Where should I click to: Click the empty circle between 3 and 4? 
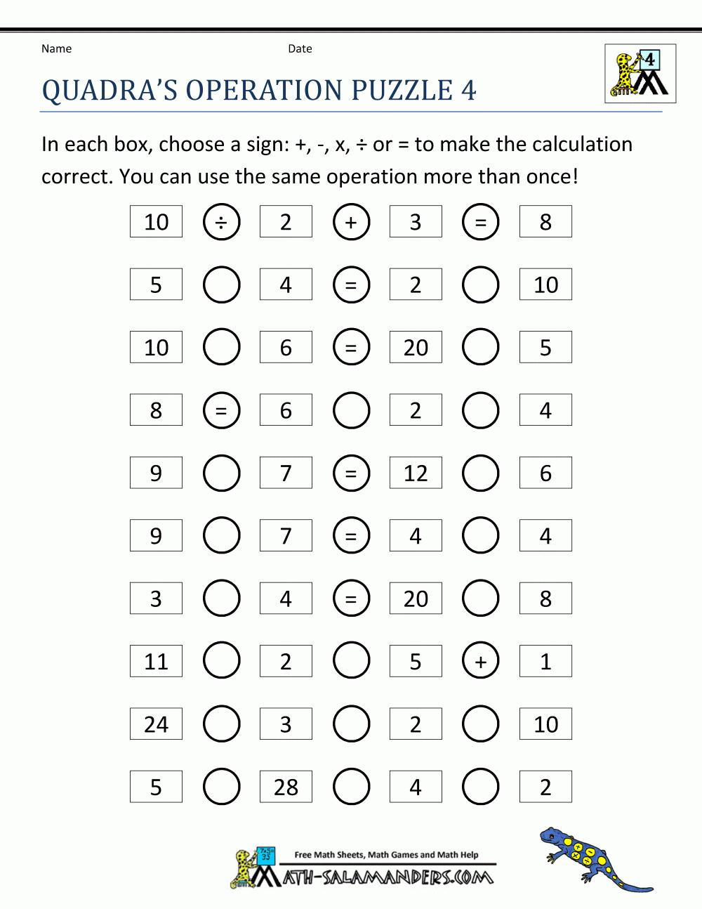[221, 599]
